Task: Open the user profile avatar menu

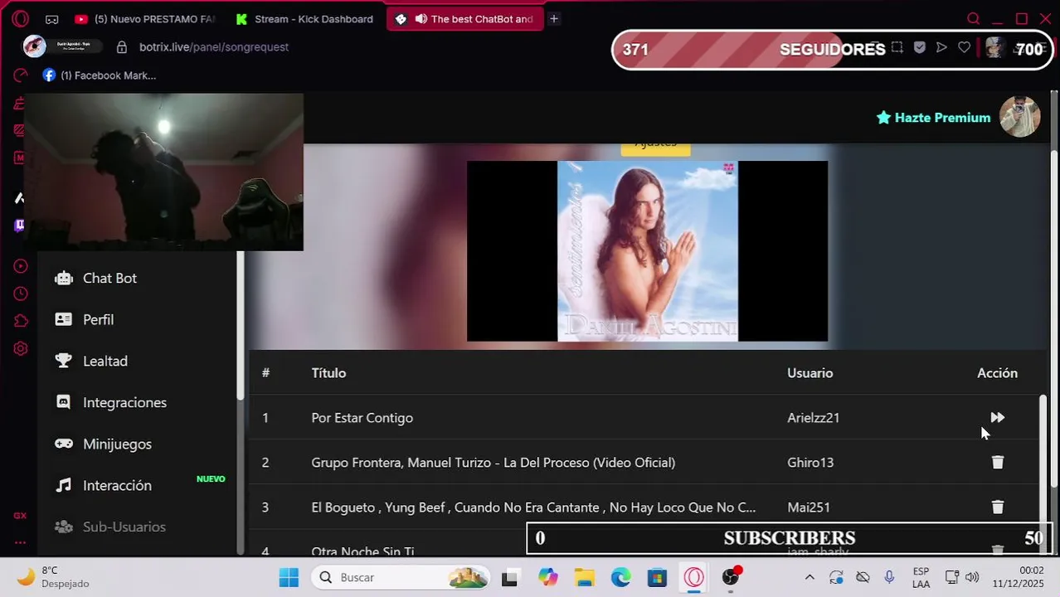Action: click(x=1019, y=117)
